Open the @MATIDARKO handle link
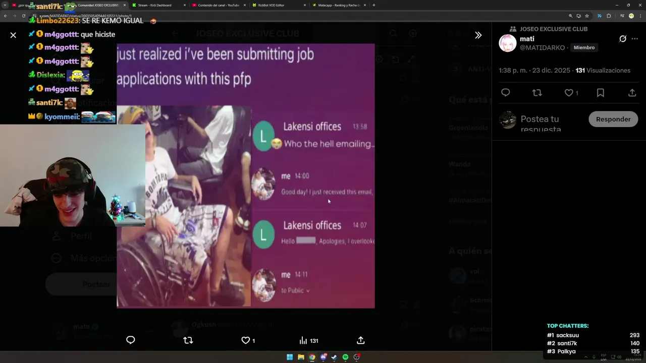This screenshot has height=363, width=646. point(542,47)
